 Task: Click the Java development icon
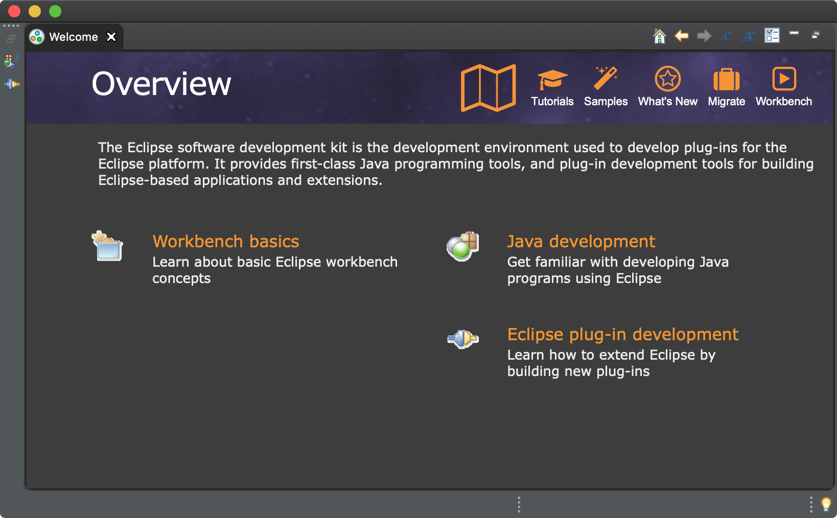[x=462, y=246]
